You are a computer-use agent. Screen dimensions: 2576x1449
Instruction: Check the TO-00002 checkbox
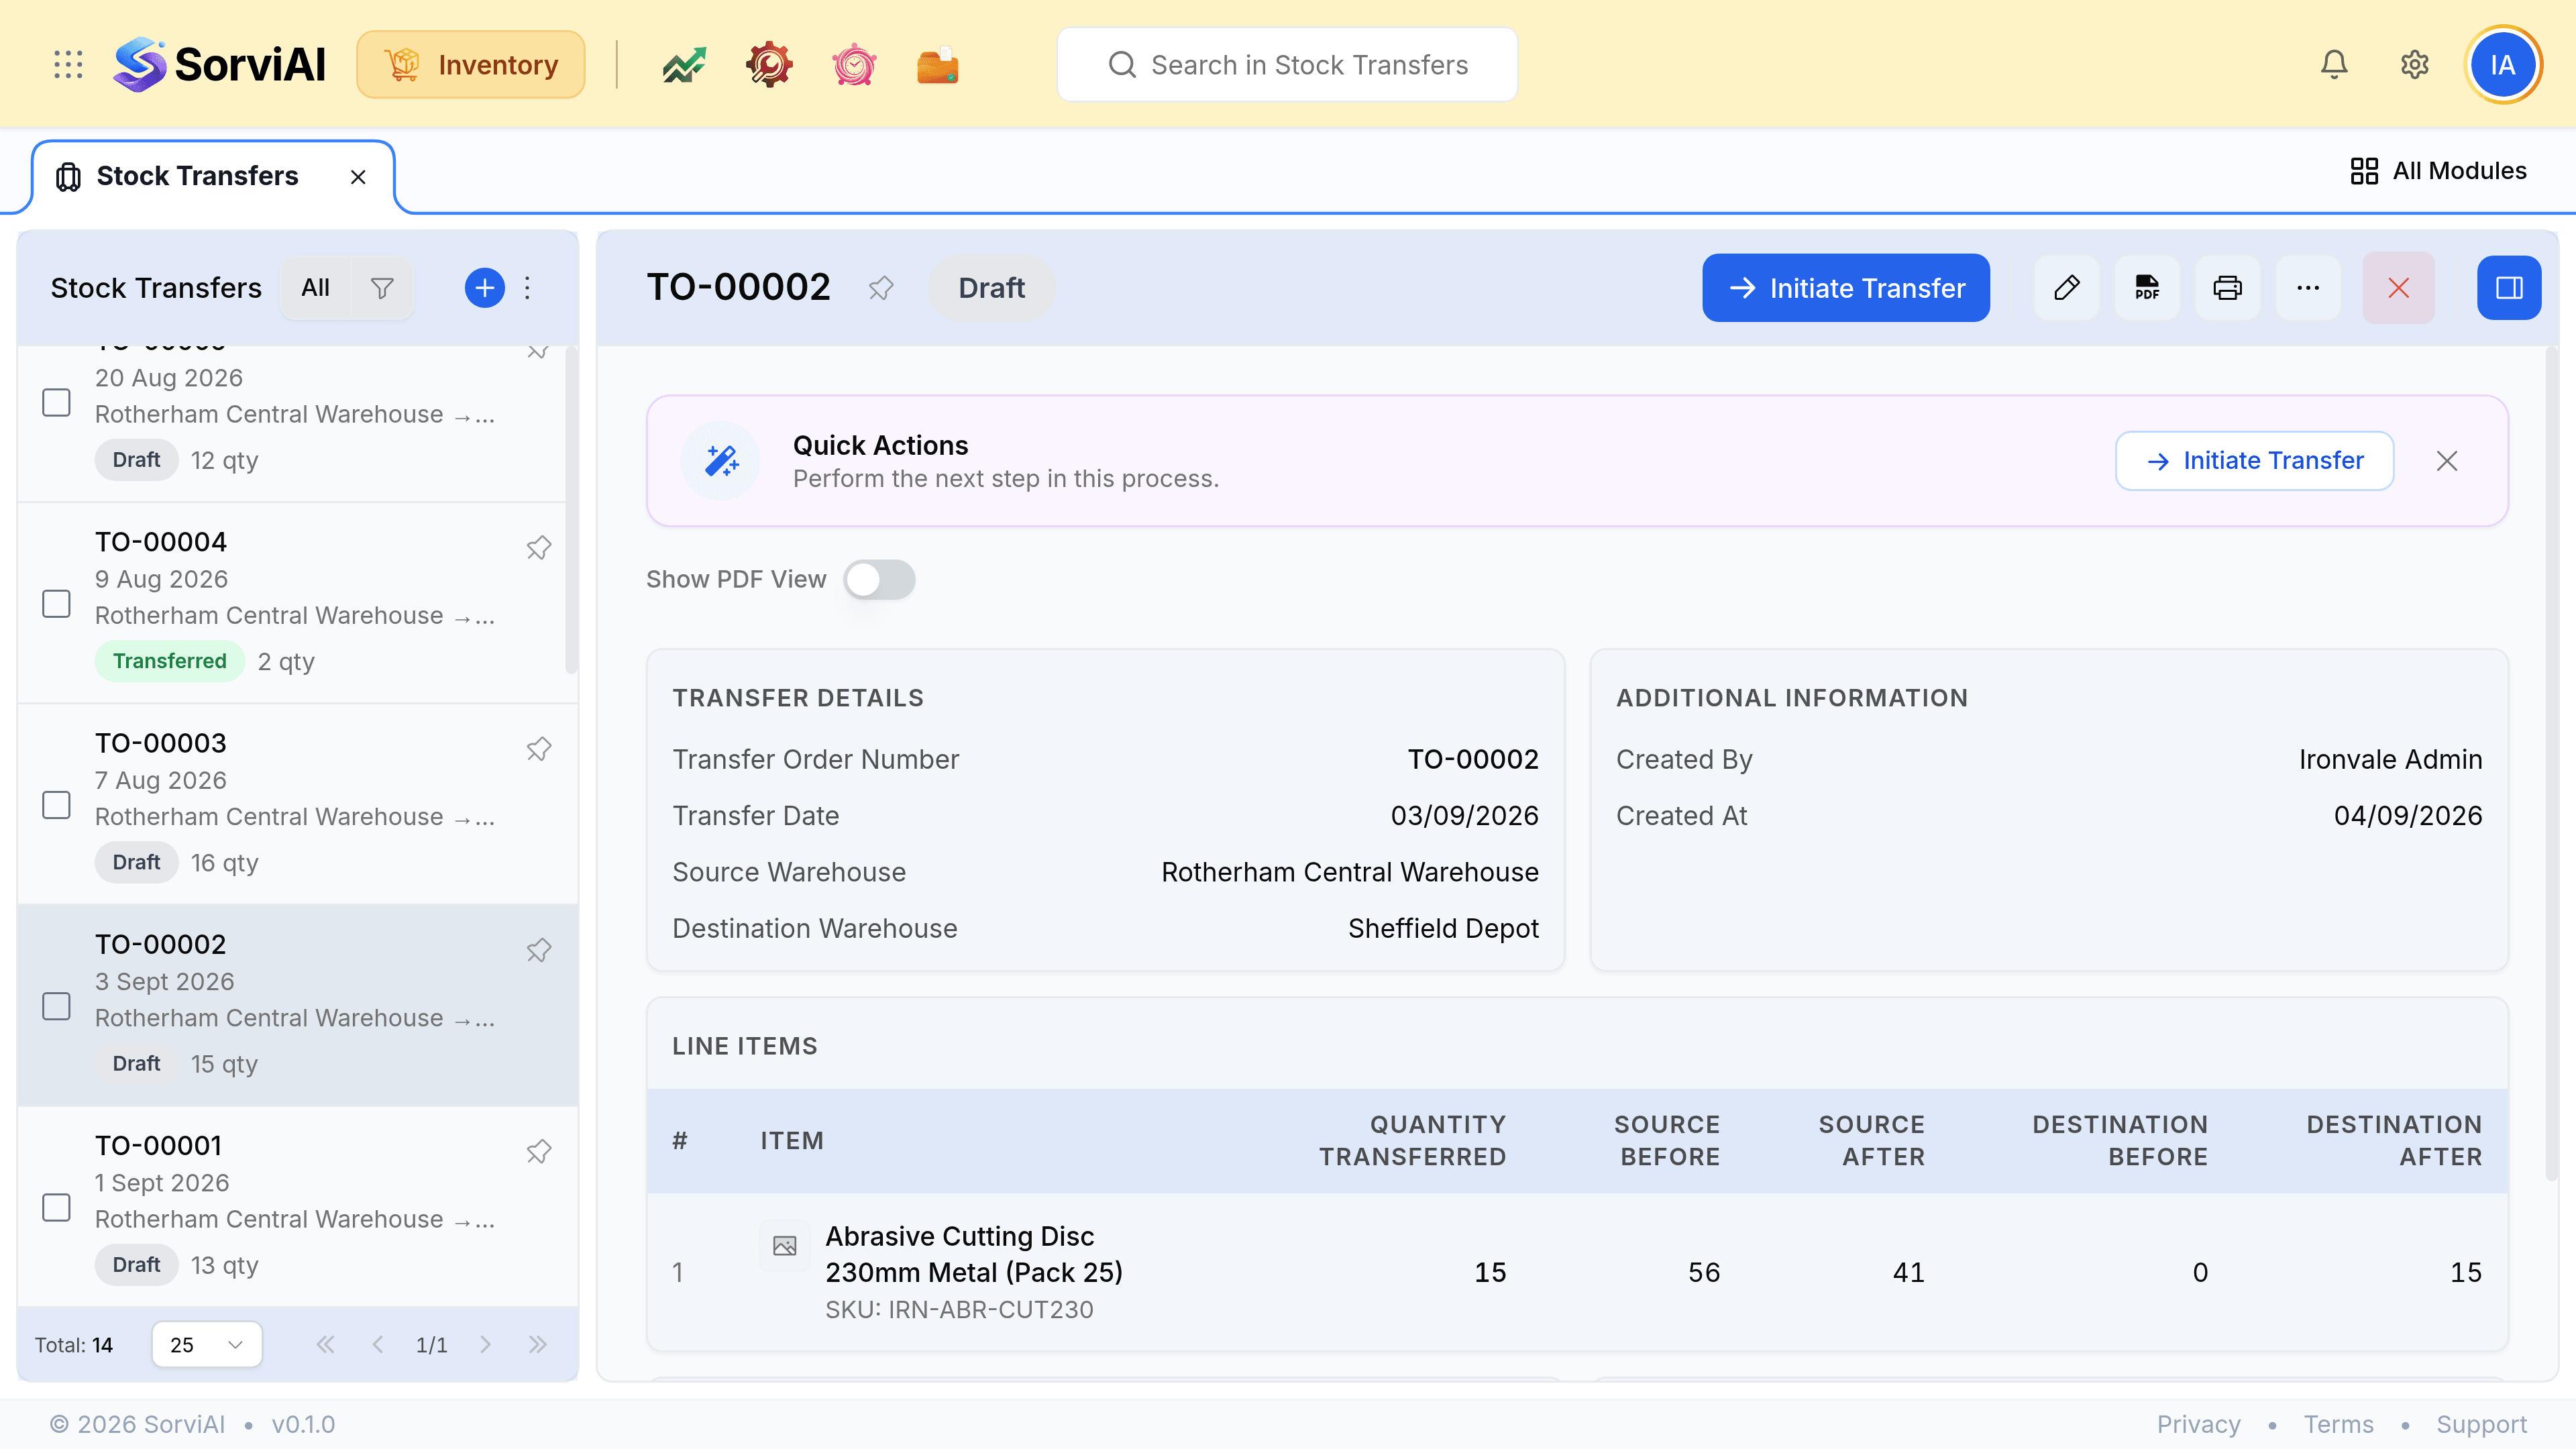click(x=56, y=1006)
